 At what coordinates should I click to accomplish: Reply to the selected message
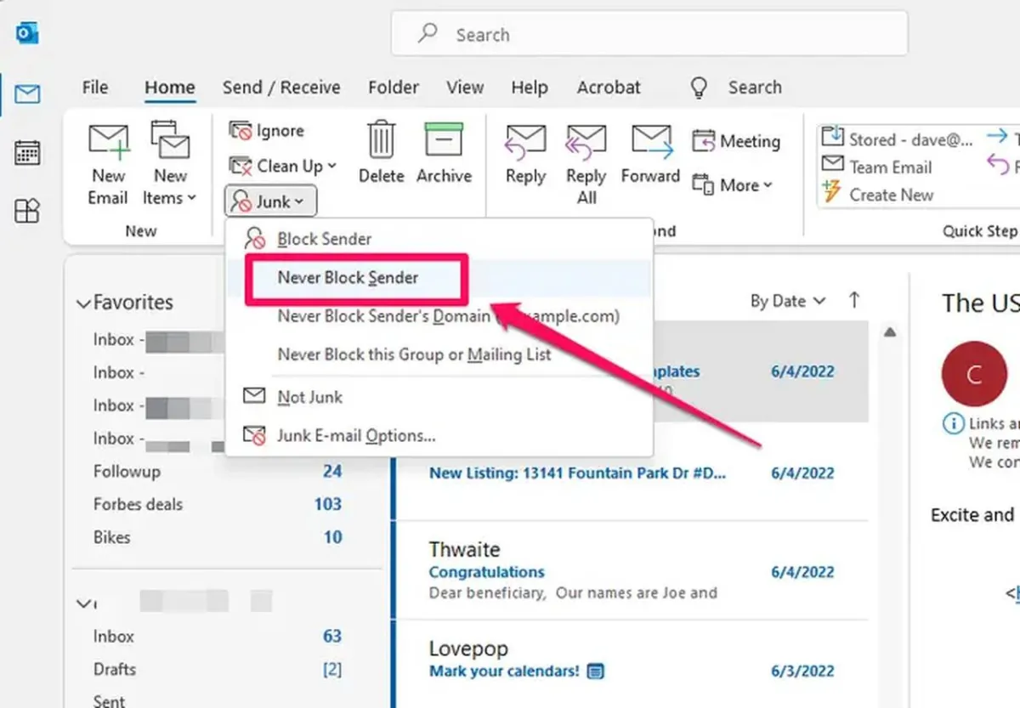[x=524, y=157]
